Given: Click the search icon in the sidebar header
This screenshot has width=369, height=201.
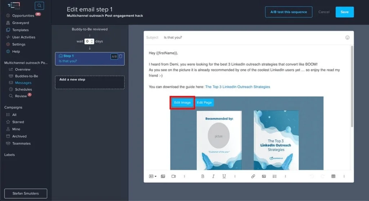Looking at the screenshot, I should (x=39, y=6).
